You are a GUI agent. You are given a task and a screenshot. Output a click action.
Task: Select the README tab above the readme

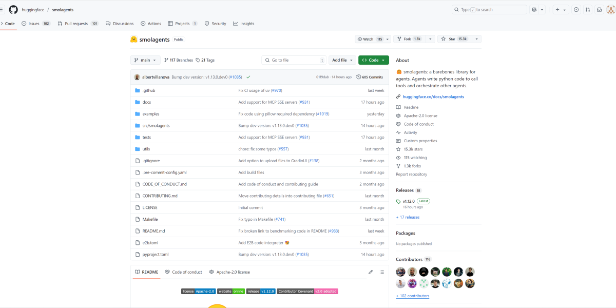(x=146, y=272)
